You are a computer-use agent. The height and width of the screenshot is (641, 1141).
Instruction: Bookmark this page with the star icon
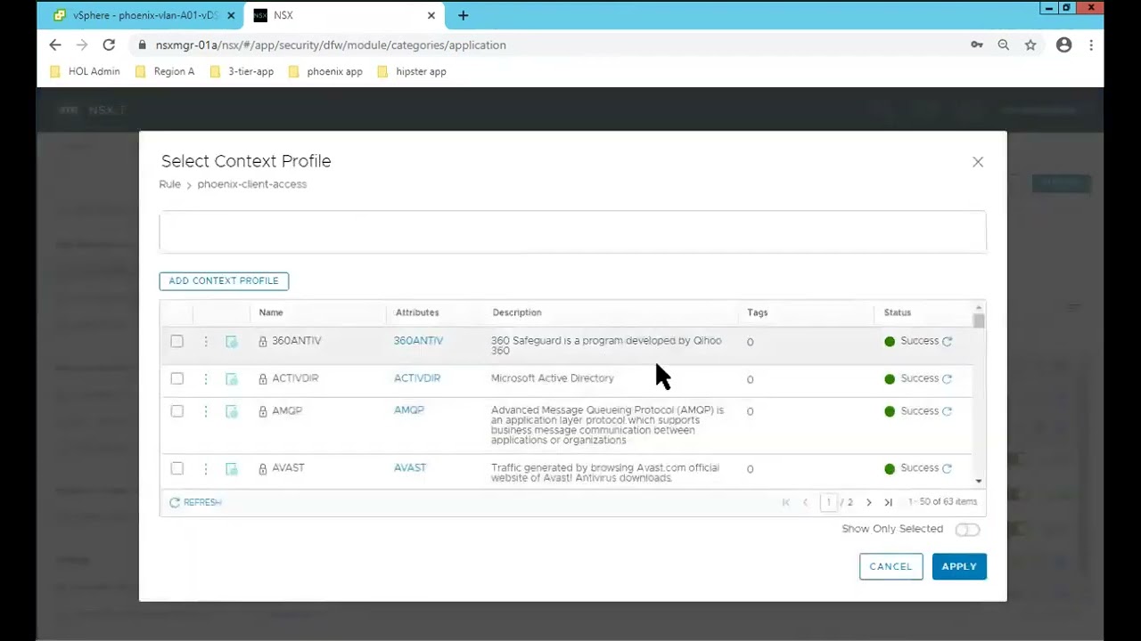1030,45
